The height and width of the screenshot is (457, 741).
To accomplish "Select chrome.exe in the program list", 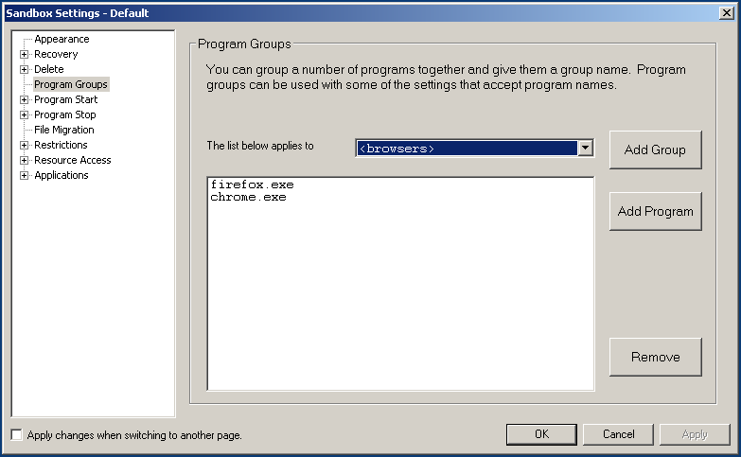I will point(248,197).
